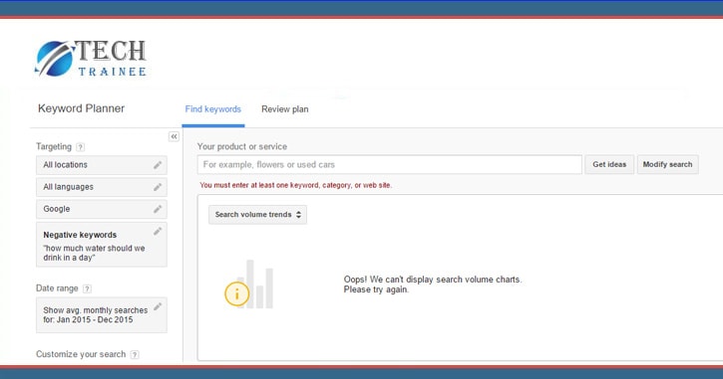Image resolution: width=723 pixels, height=379 pixels.
Task: Focus the Your product or service field
Action: (x=390, y=165)
